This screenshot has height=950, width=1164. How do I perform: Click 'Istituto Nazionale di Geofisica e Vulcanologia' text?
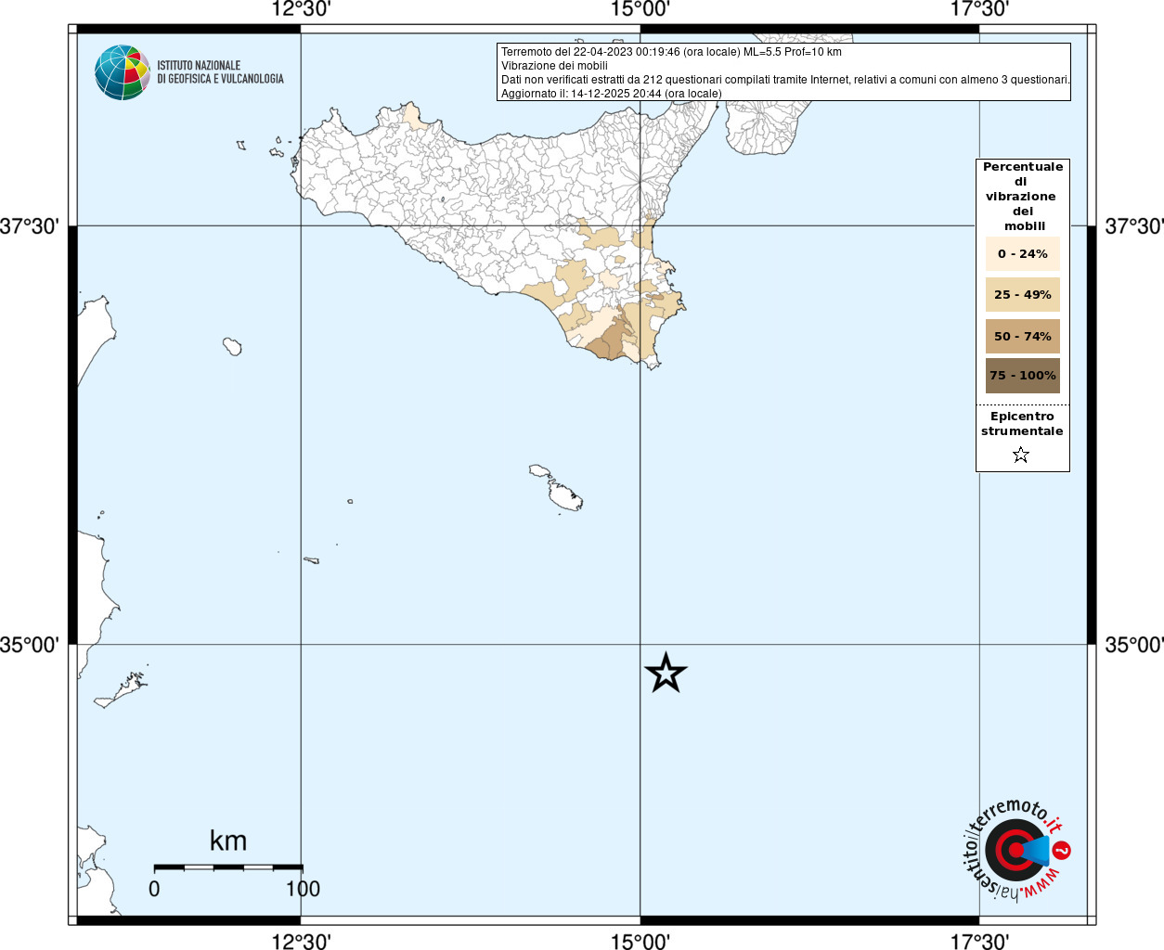pos(220,72)
